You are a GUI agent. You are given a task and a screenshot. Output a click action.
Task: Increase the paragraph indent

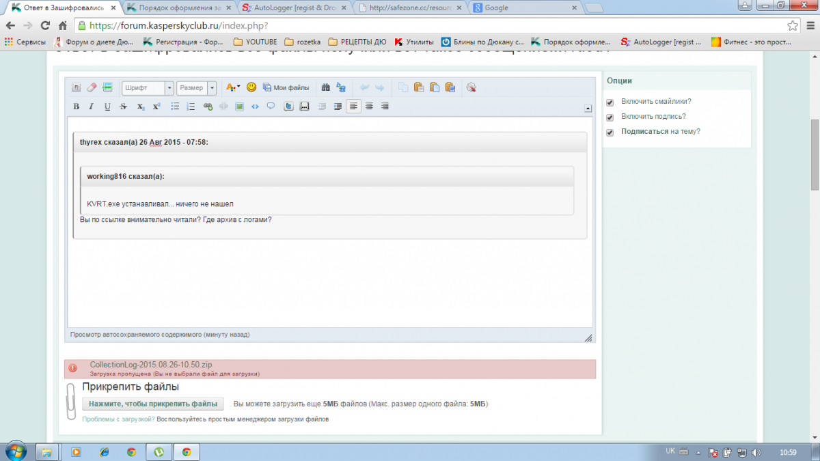pos(338,107)
